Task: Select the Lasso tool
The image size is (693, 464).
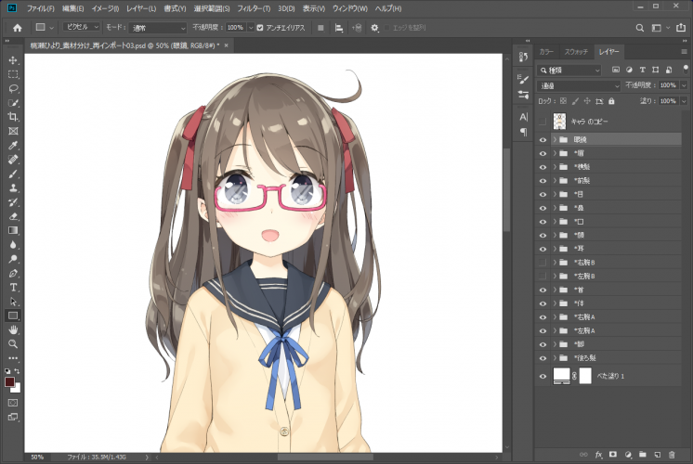Action: point(13,88)
